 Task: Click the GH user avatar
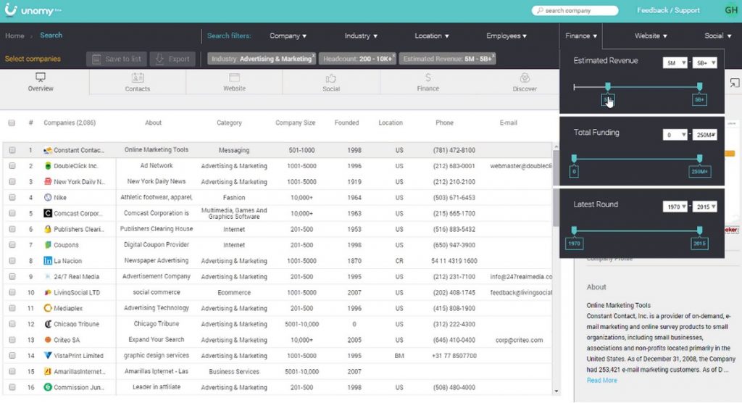(x=731, y=10)
